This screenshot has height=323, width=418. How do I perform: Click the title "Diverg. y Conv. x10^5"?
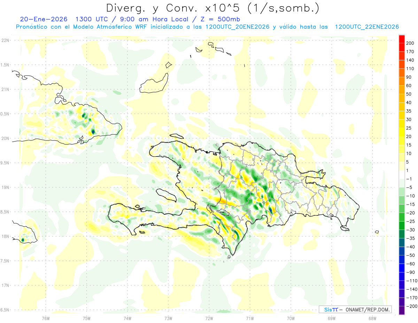pyautogui.click(x=174, y=8)
